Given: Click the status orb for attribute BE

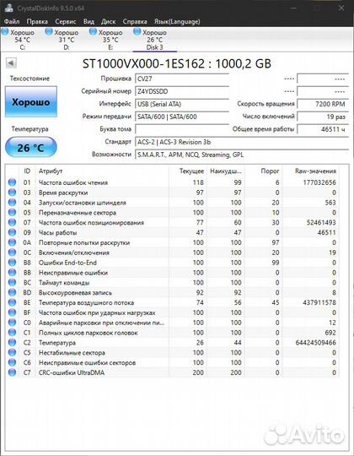Looking at the screenshot, I should pos(12,302).
